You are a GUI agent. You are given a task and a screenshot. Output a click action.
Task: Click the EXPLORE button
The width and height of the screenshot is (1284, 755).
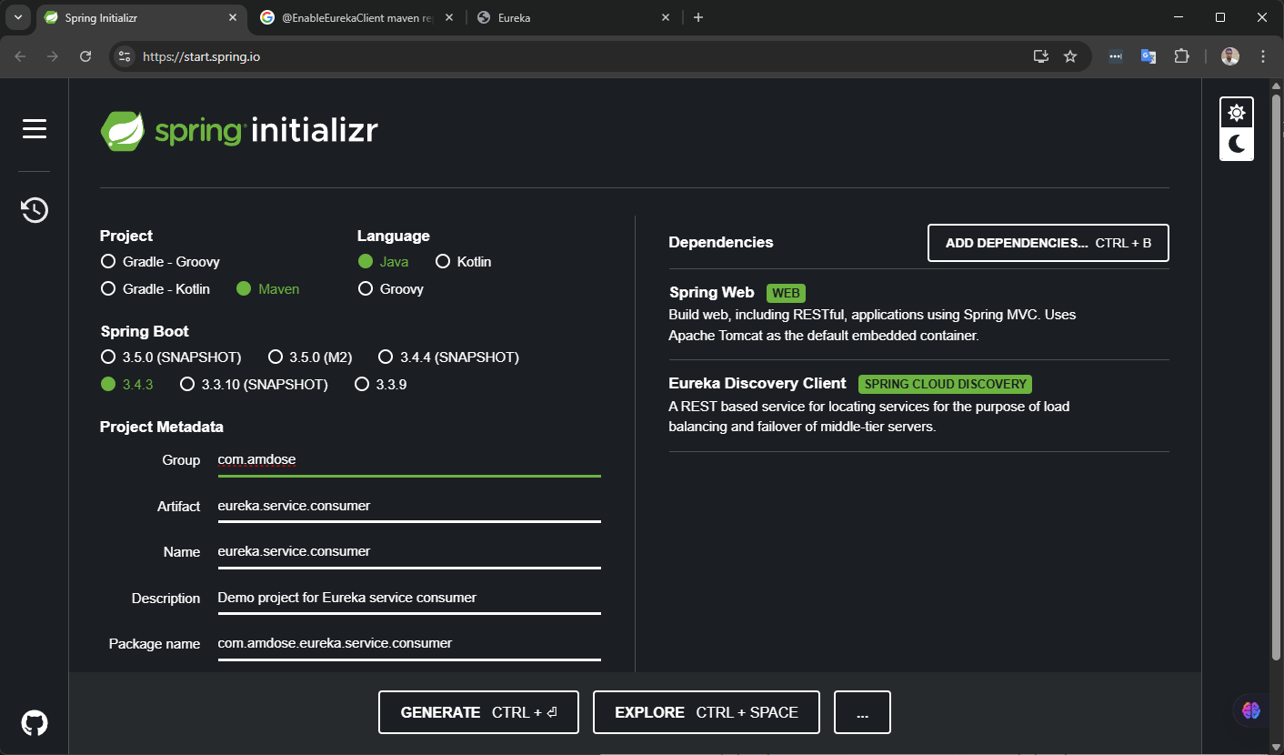click(x=707, y=712)
